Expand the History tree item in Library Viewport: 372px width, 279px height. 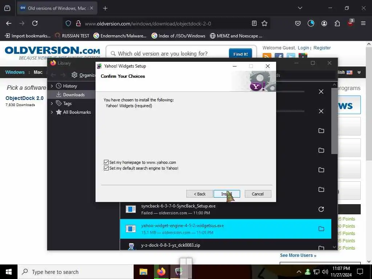click(52, 86)
